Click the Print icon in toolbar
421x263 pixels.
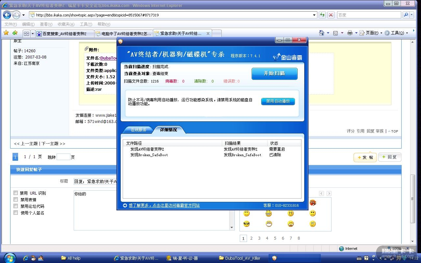tap(350, 33)
